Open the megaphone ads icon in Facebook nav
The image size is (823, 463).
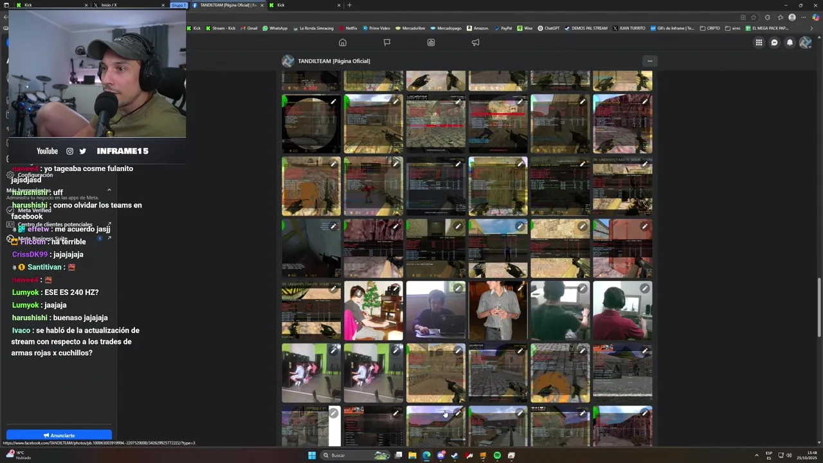(475, 42)
